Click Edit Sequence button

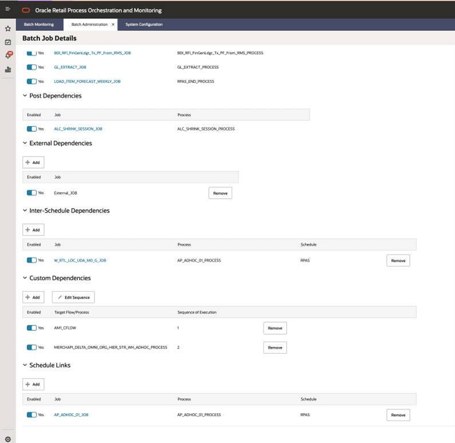click(73, 297)
